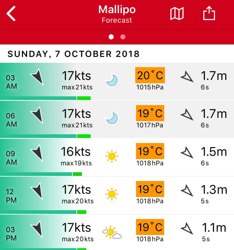The width and height of the screenshot is (234, 250).
Task: Tap the sun icon at 09 AM
Action: tap(112, 156)
